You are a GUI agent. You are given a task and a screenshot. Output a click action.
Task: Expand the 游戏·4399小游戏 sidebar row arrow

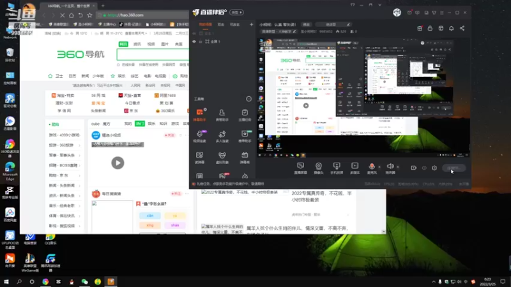(x=79, y=135)
